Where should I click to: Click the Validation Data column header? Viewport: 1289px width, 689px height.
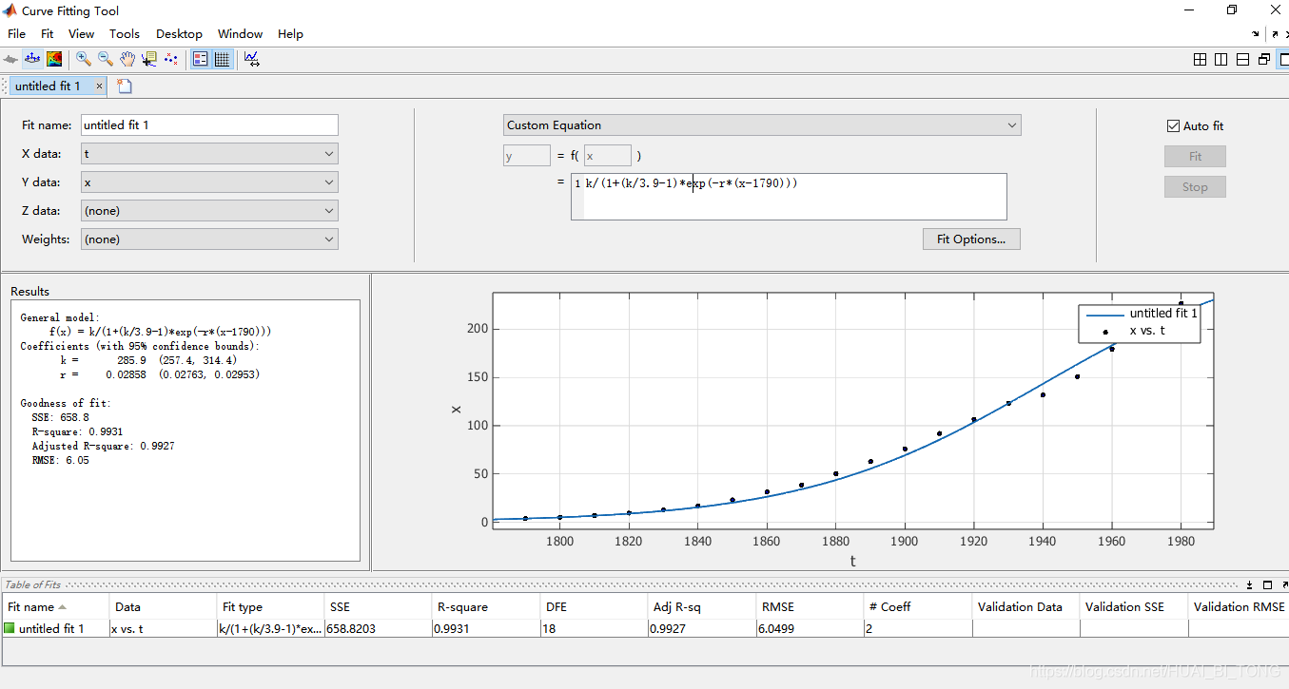(x=1026, y=606)
